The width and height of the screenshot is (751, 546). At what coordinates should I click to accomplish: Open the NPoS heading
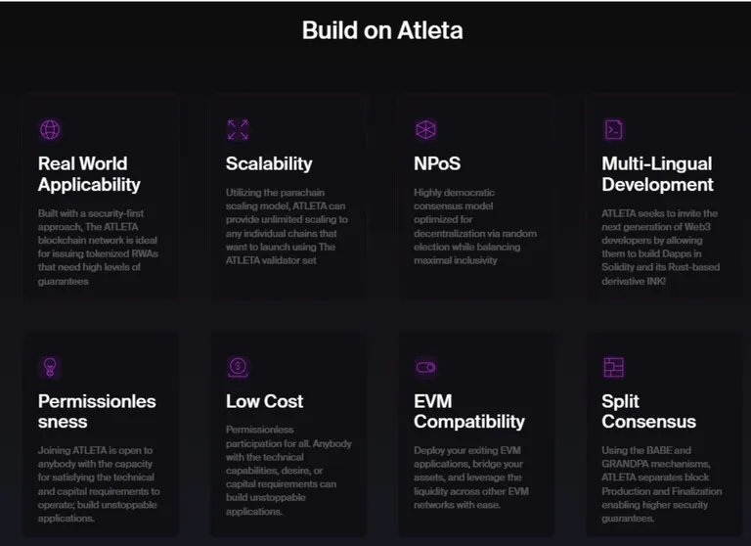pyautogui.click(x=437, y=163)
